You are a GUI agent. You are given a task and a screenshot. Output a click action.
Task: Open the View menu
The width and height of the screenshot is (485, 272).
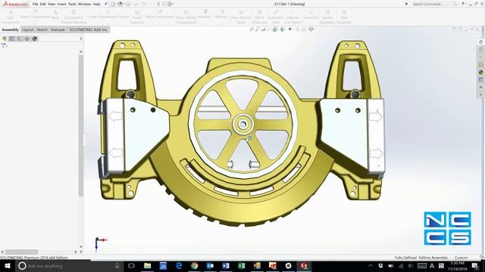coord(52,4)
